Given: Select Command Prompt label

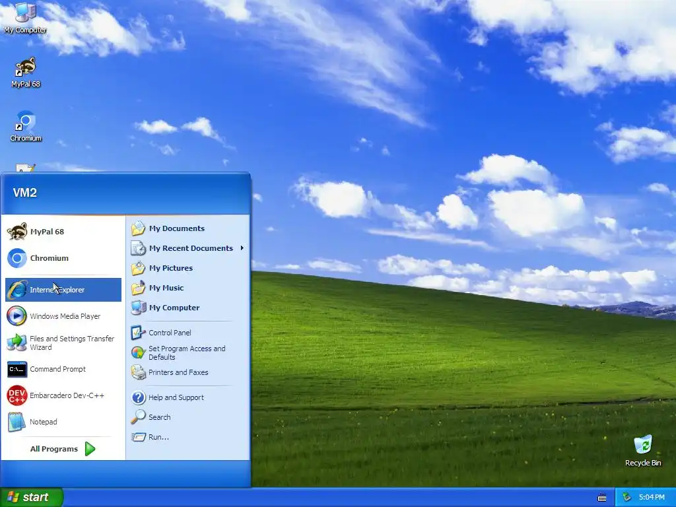Looking at the screenshot, I should (x=58, y=369).
